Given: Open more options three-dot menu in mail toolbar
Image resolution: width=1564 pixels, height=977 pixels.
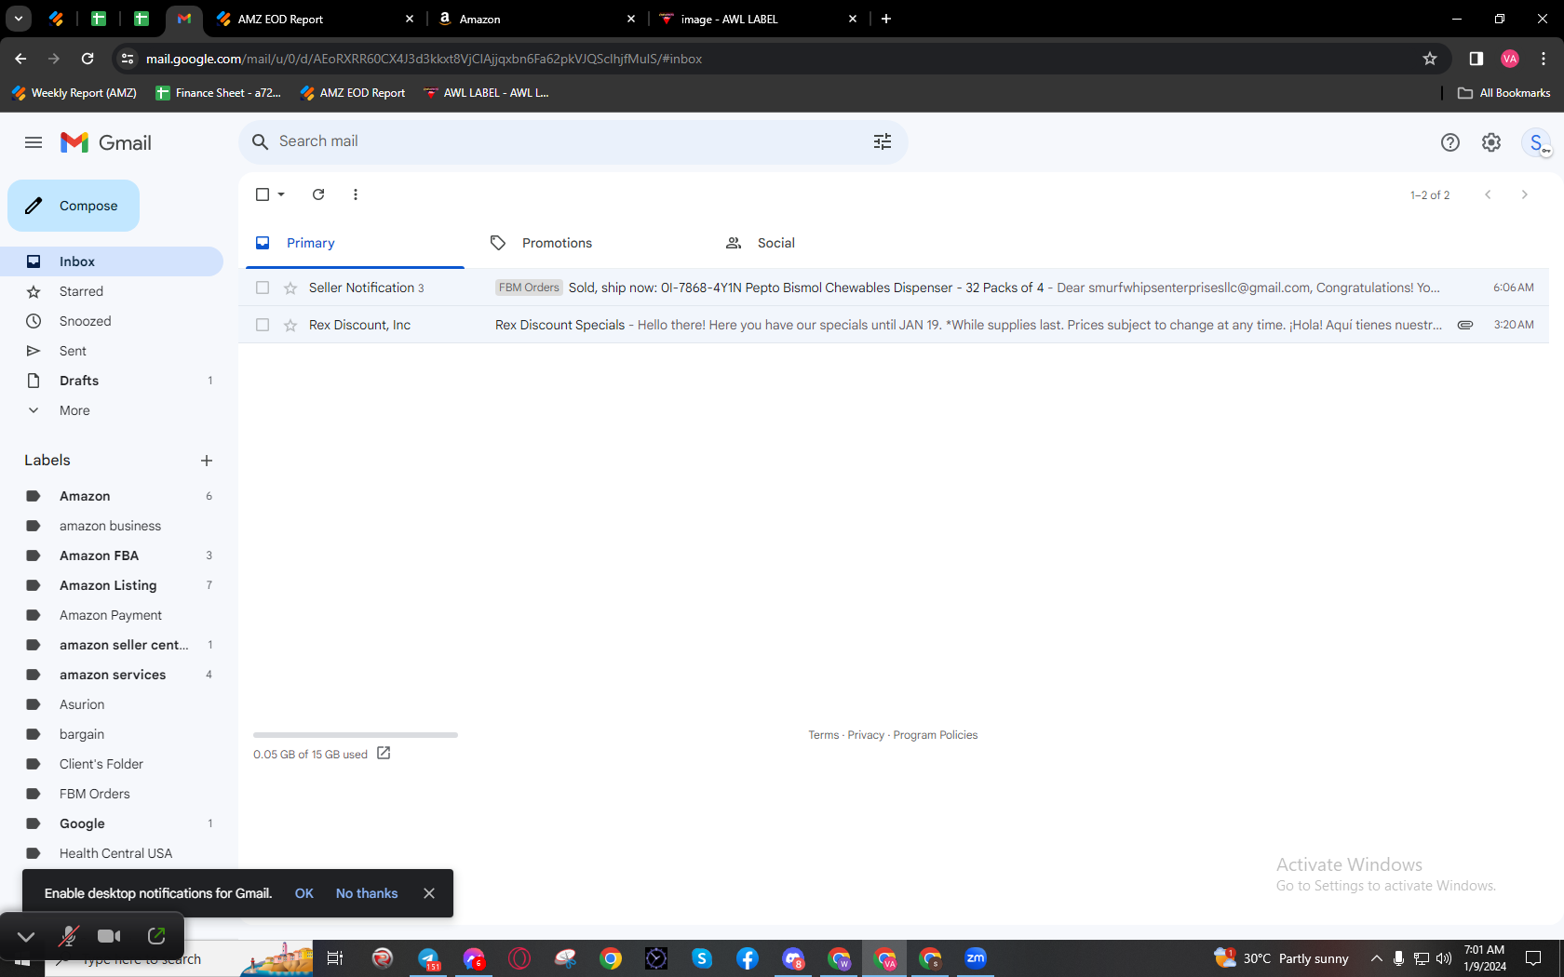Looking at the screenshot, I should tap(356, 194).
